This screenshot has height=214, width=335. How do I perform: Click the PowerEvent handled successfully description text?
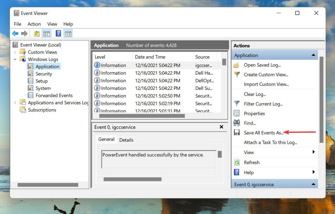tap(153, 155)
